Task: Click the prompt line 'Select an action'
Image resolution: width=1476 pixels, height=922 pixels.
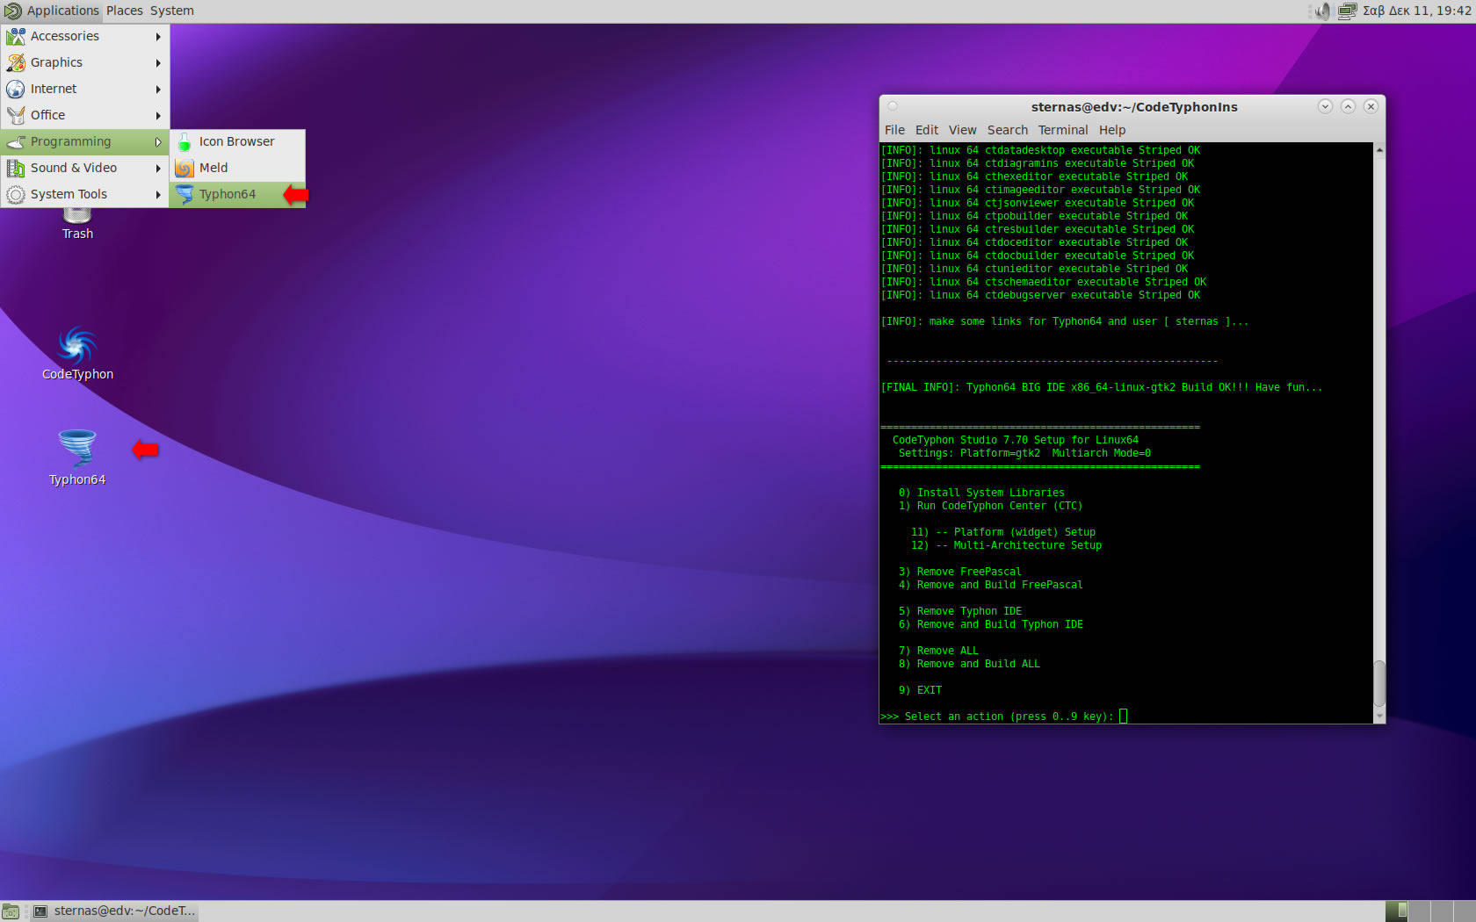Action: click(x=997, y=717)
